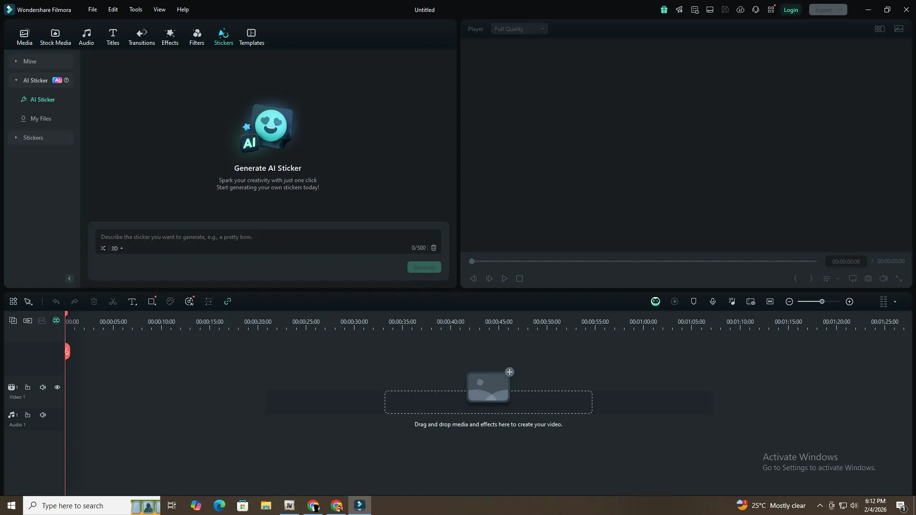Select the timeline text tool
The image size is (916, 515).
pos(132,301)
